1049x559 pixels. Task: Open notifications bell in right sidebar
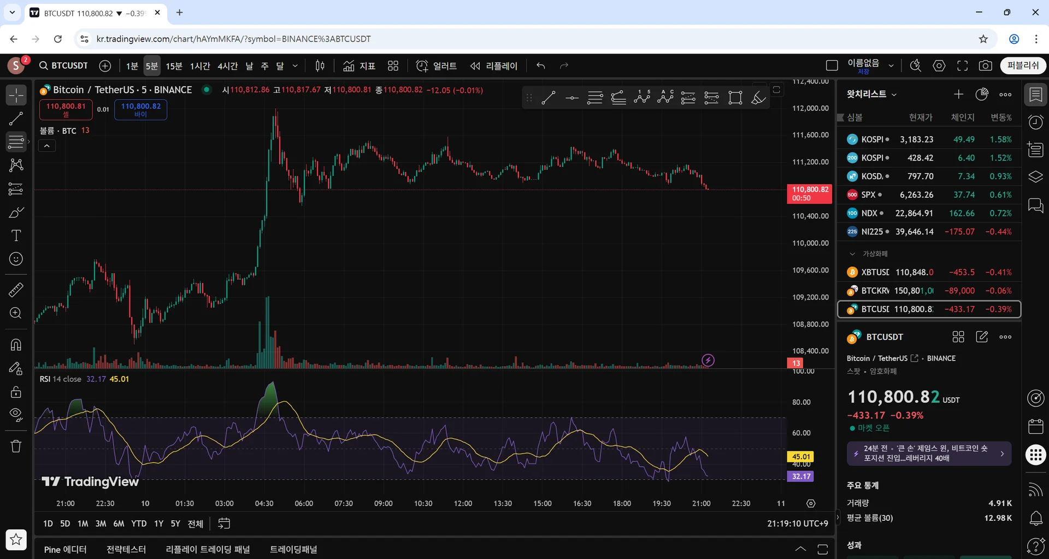click(1036, 517)
